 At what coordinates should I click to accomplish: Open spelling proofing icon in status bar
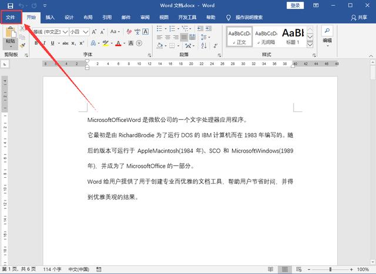click(x=99, y=269)
